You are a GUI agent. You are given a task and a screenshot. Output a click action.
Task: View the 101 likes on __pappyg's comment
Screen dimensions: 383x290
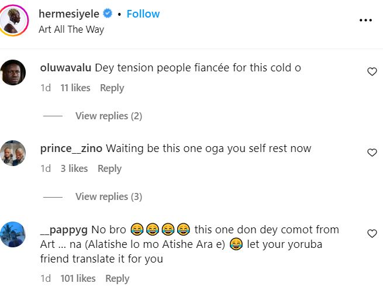(78, 278)
